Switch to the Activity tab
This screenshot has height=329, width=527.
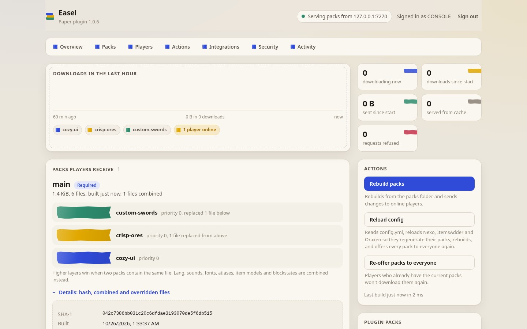click(x=303, y=47)
